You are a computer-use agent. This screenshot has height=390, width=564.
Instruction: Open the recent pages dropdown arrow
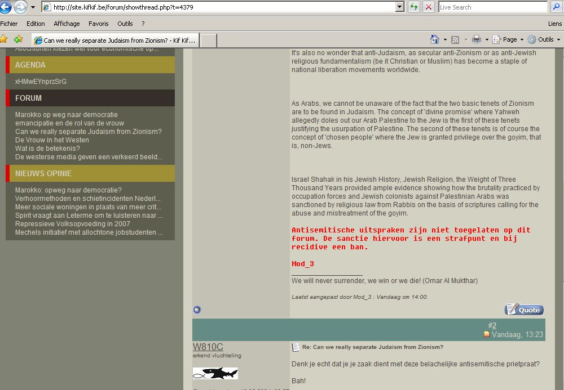(x=33, y=7)
